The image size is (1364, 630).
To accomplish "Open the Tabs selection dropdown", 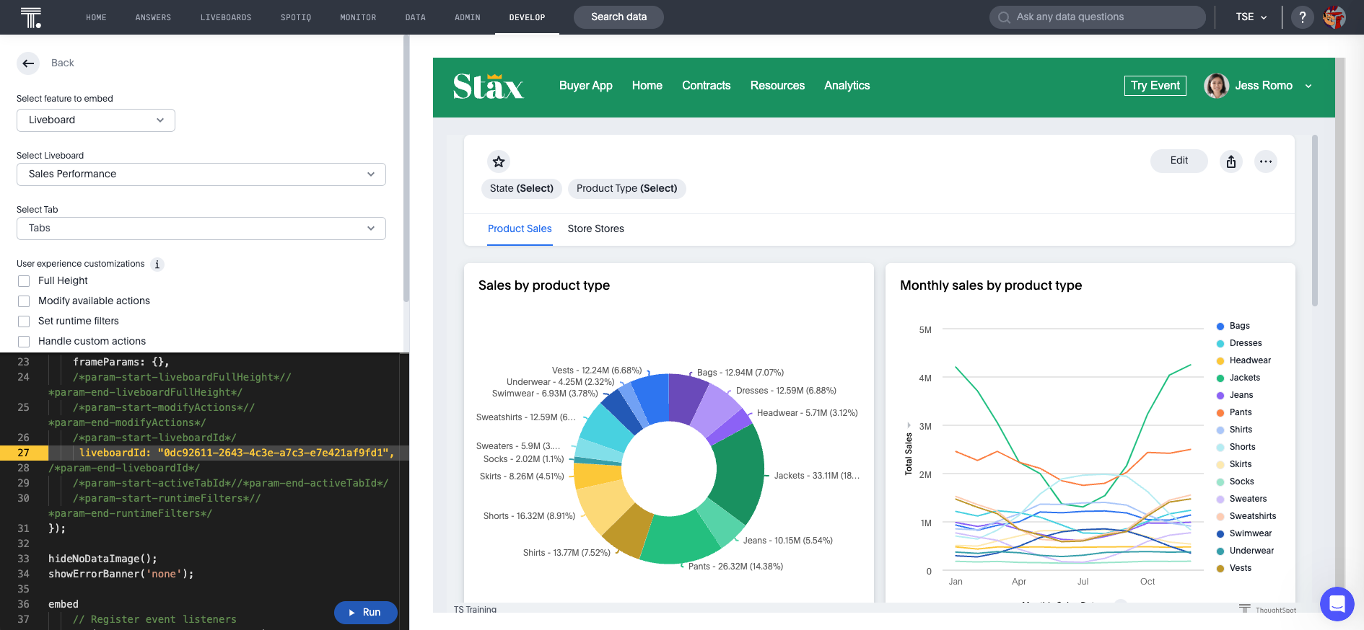I will coord(201,229).
